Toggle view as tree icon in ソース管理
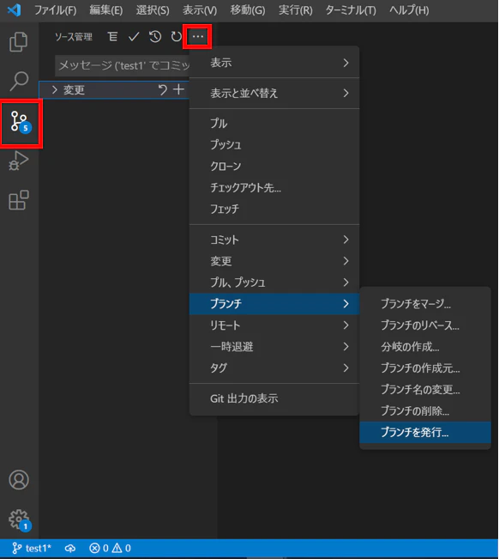The width and height of the screenshot is (499, 559). pos(112,36)
